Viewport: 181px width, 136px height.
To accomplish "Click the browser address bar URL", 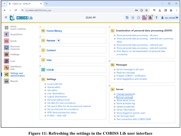I will point(38,10).
